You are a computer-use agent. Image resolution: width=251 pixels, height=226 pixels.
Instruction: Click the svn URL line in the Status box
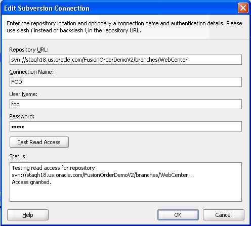click(x=103, y=175)
